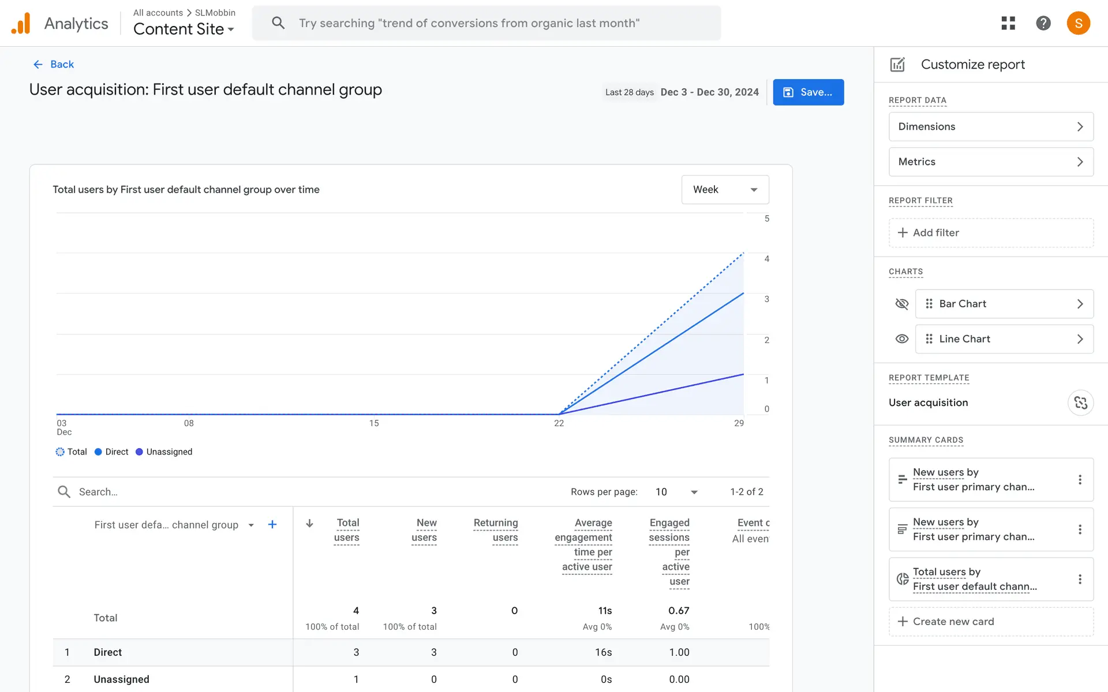This screenshot has width=1108, height=692.
Task: Hide the Line Chart using eye icon
Action: pos(901,339)
